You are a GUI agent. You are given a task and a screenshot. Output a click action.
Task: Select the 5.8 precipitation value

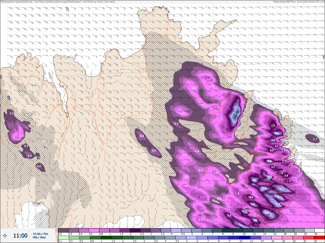coord(278,204)
